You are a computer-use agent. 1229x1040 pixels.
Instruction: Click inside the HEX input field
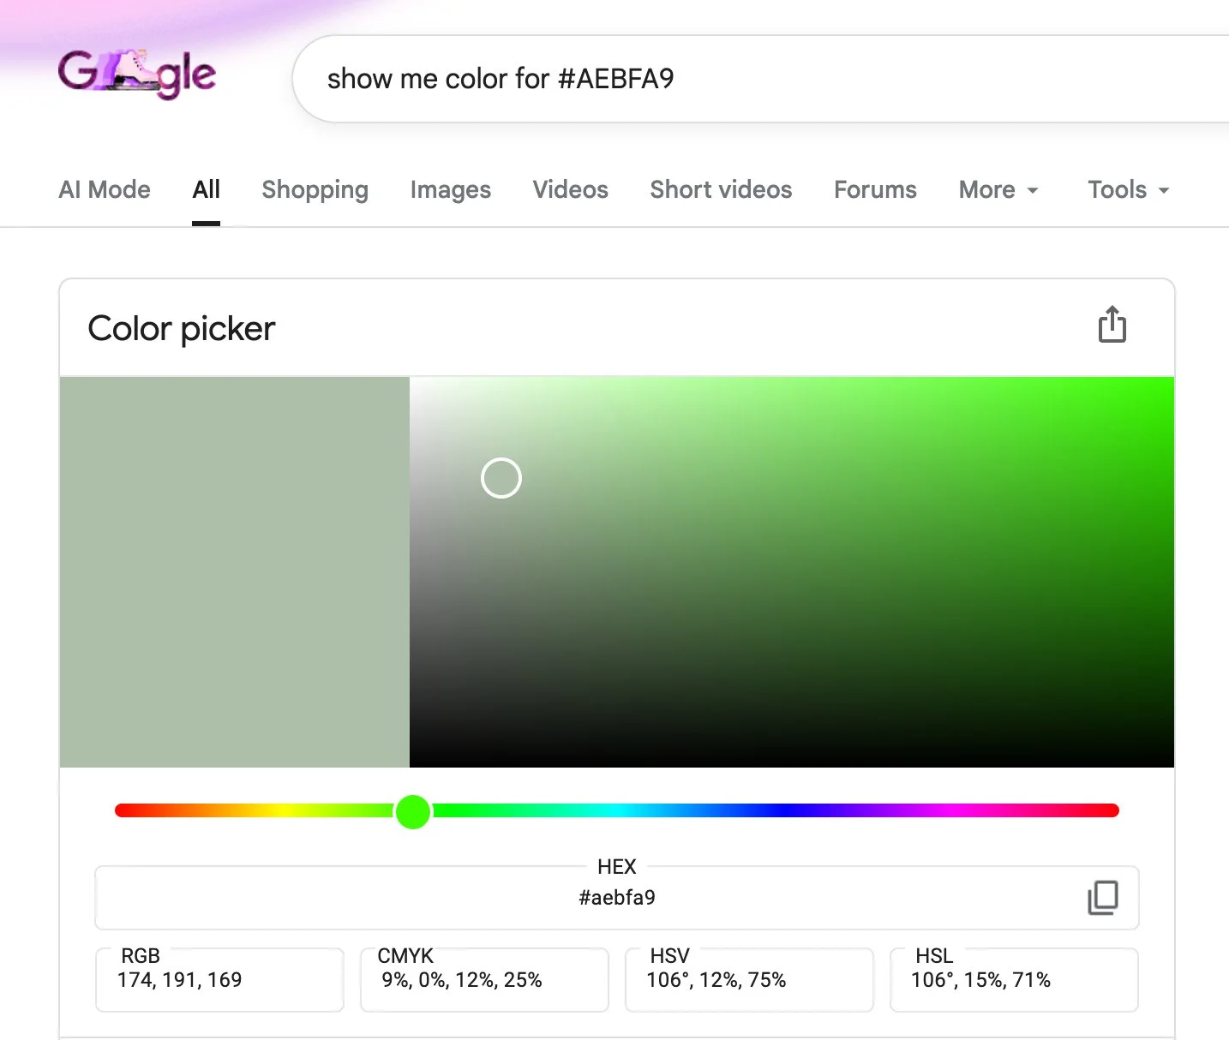[616, 898]
